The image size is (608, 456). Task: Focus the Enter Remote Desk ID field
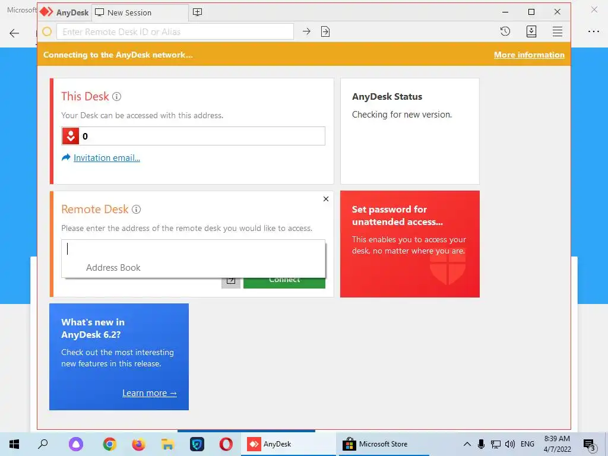point(175,31)
